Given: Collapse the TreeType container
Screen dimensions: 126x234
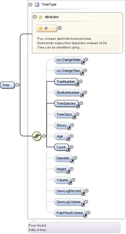Looking at the screenshot, I should pyautogui.click(x=30, y=4).
